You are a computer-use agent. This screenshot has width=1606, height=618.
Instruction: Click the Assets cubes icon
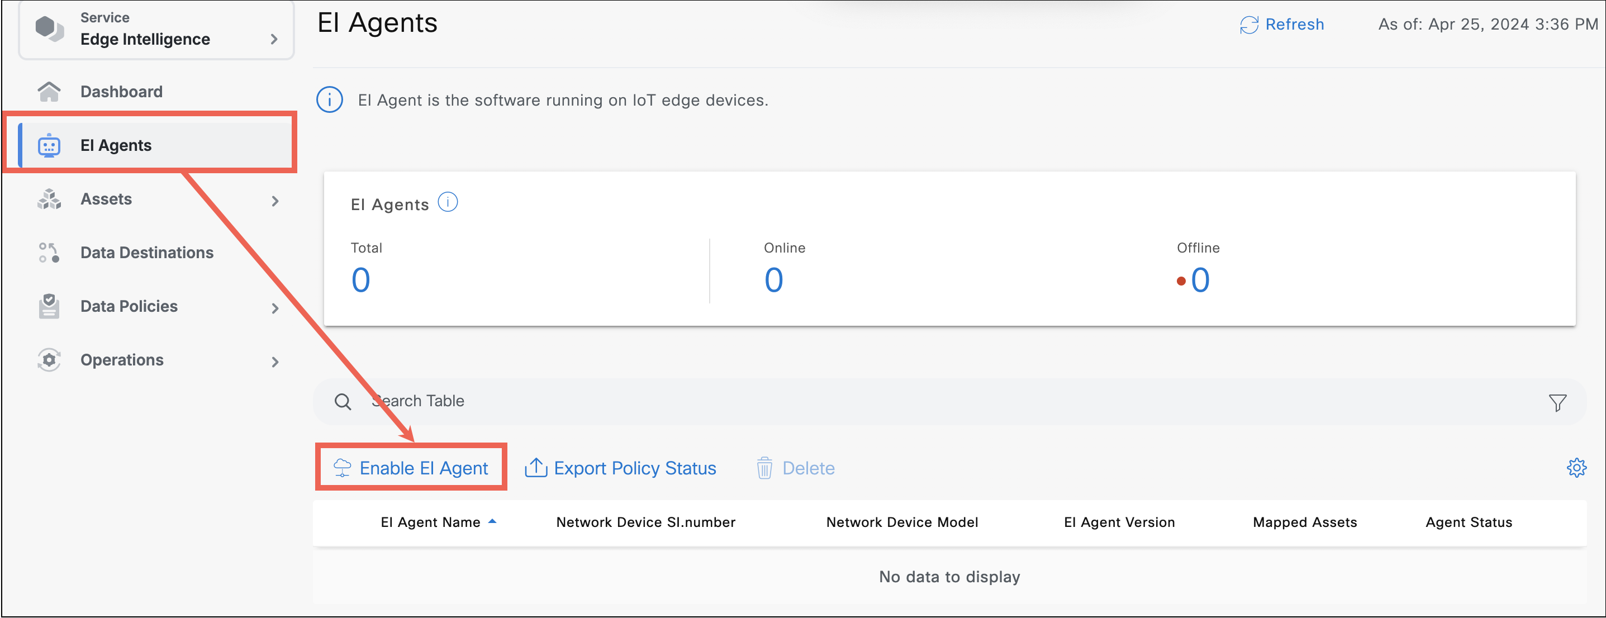[49, 199]
